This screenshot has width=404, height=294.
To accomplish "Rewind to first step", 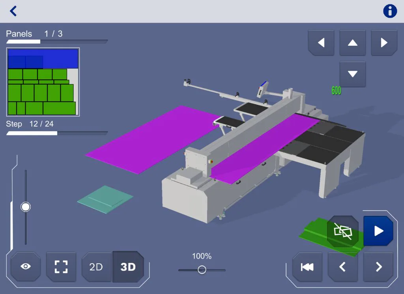I will click(307, 267).
